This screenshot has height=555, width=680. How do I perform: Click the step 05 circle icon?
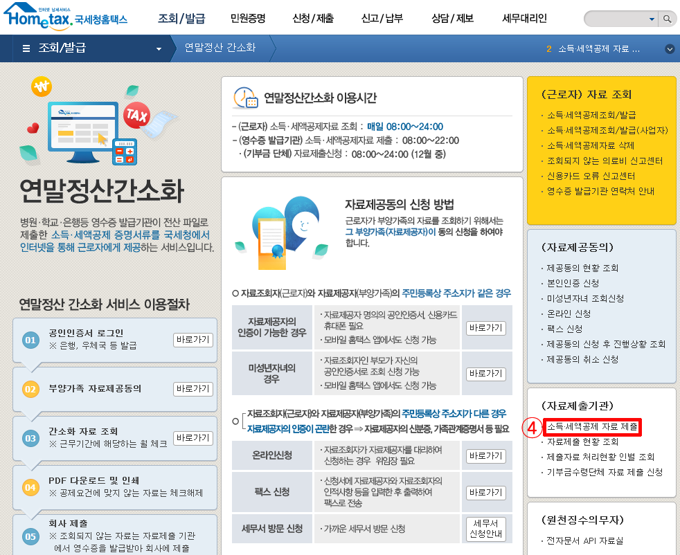[x=30, y=536]
